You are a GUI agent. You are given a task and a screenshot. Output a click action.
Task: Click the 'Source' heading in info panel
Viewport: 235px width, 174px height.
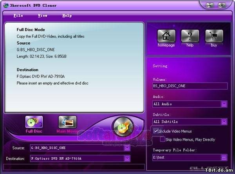pos(23,43)
